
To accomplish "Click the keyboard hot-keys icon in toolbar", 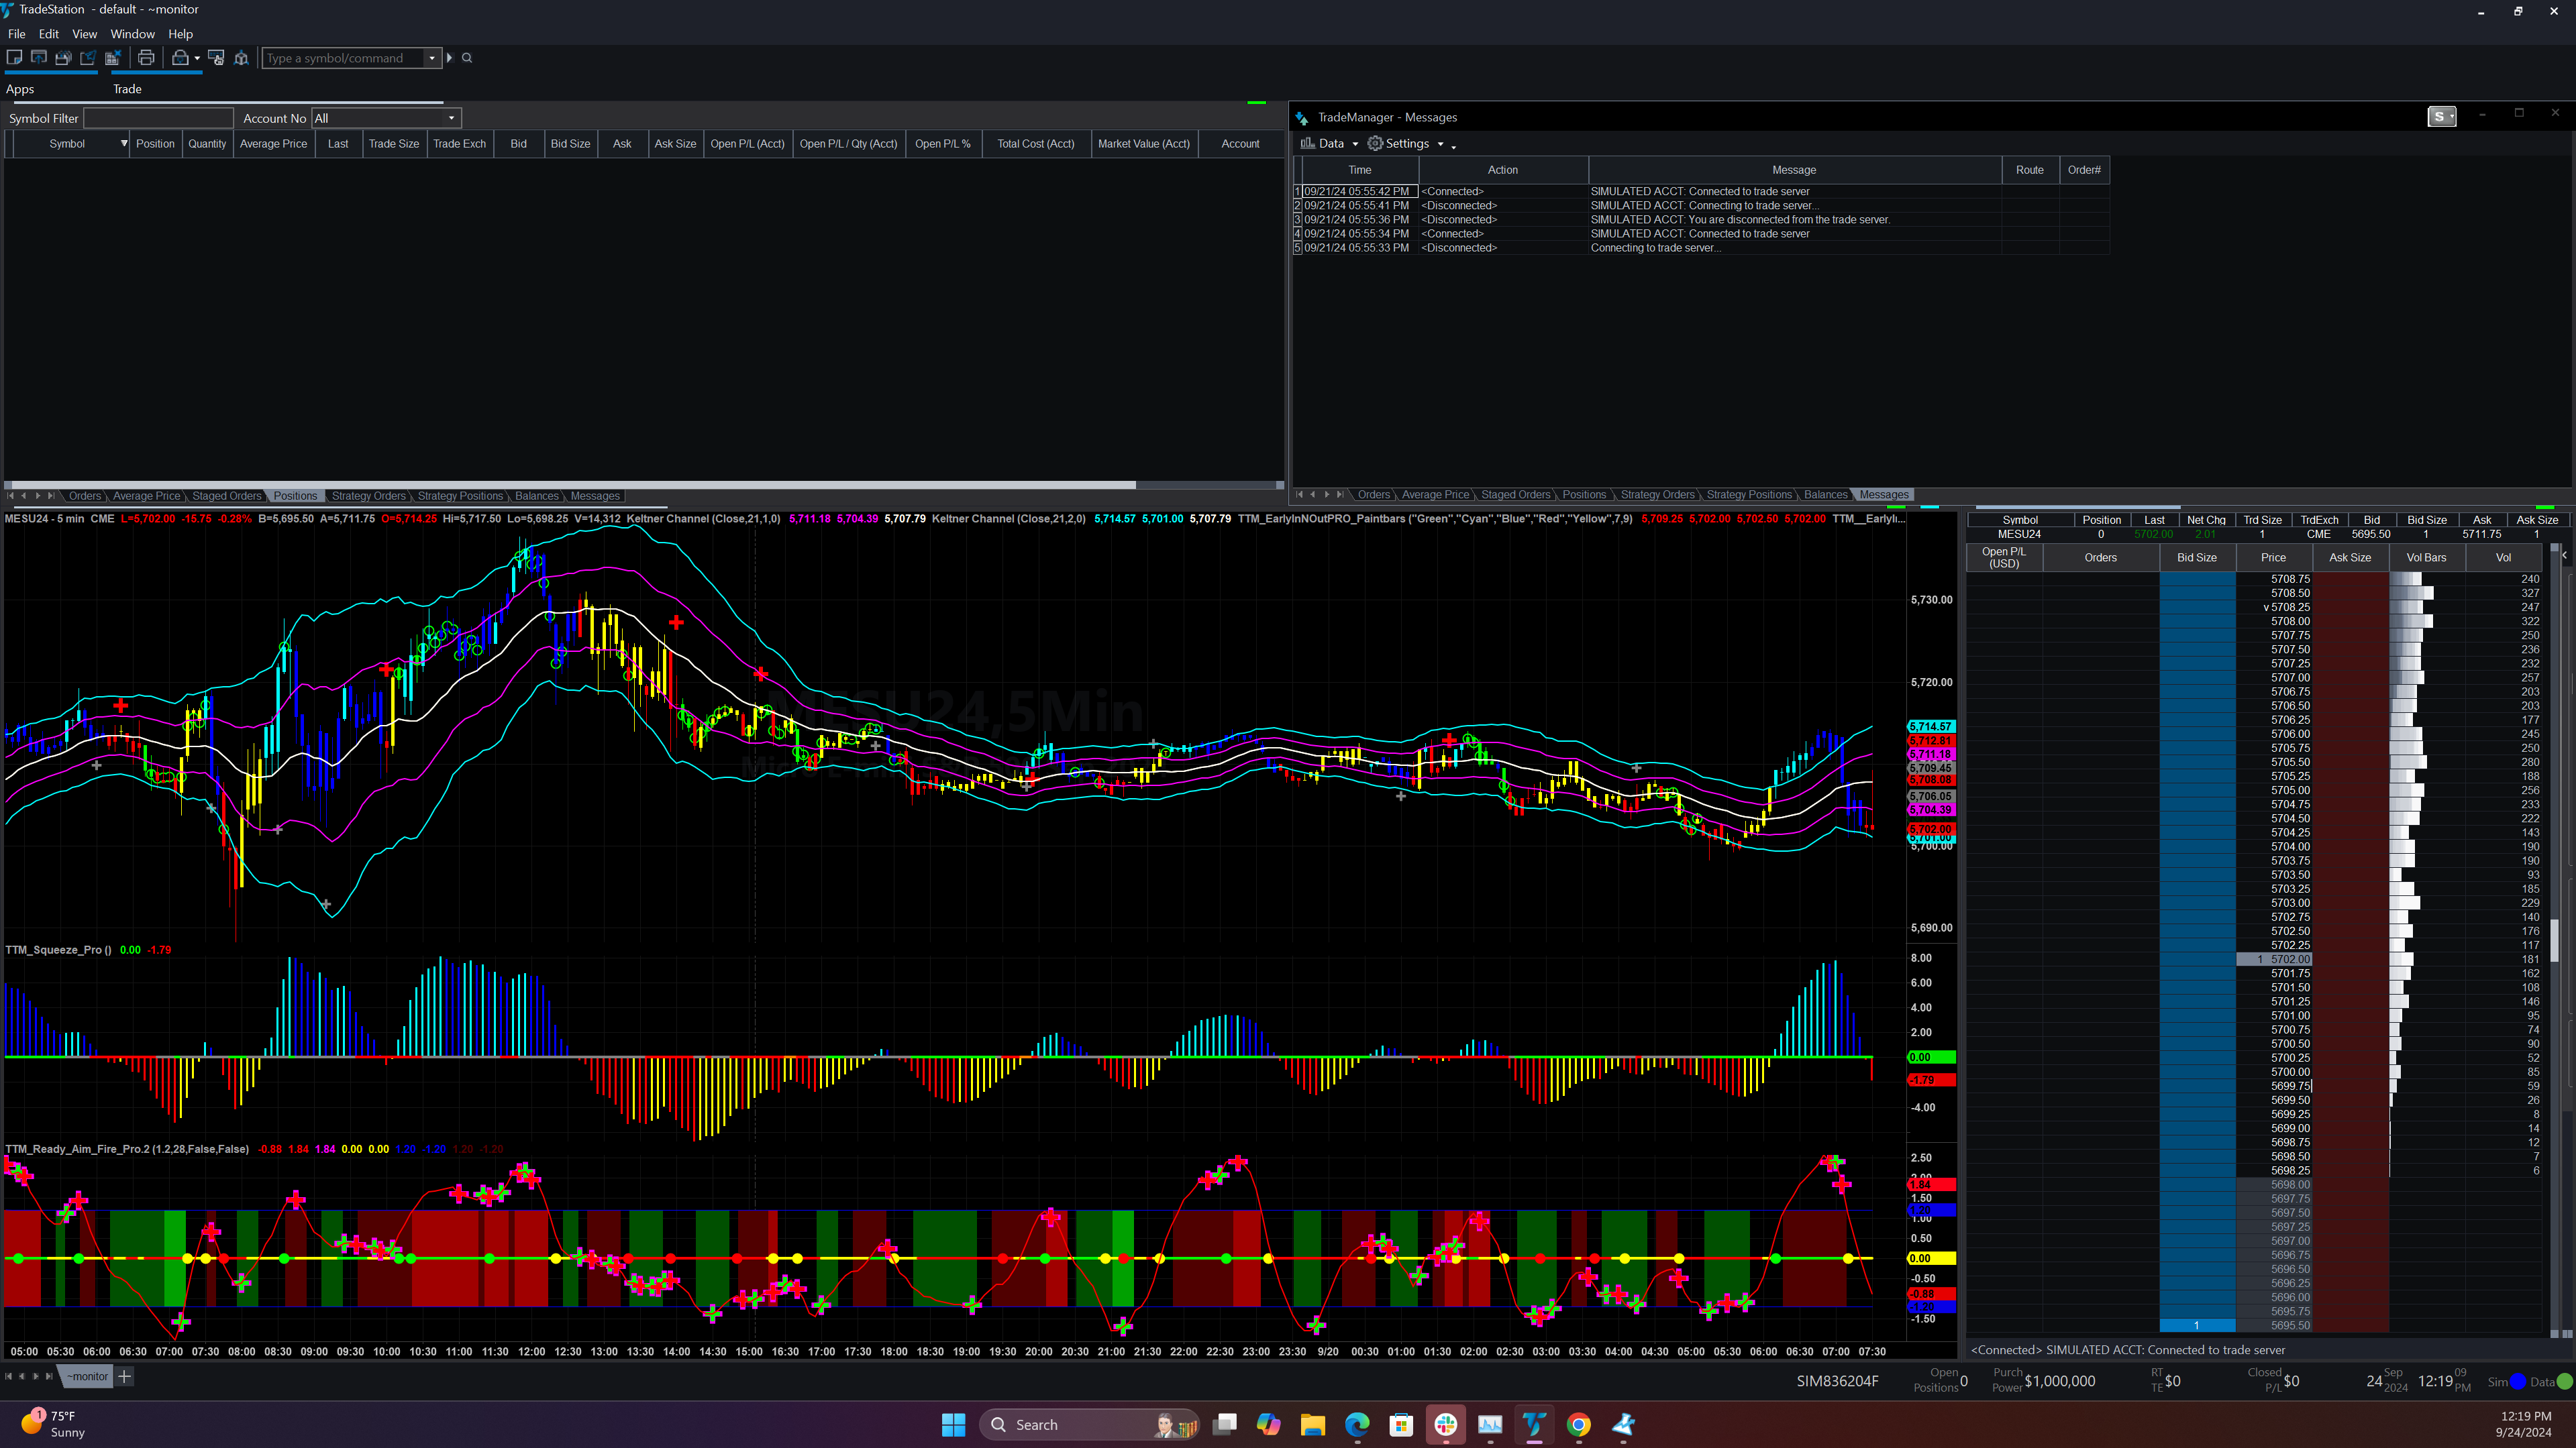I will [x=216, y=58].
